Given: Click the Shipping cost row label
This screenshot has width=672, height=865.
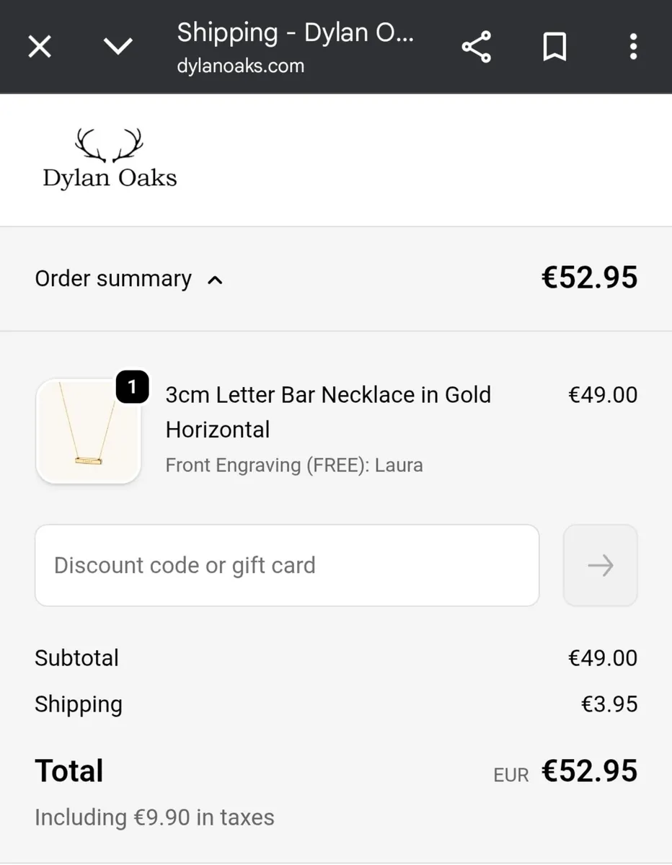Looking at the screenshot, I should coord(79,704).
